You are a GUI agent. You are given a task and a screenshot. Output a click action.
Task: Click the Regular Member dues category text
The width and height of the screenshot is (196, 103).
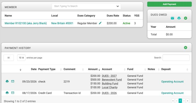pyautogui.click(x=87, y=23)
